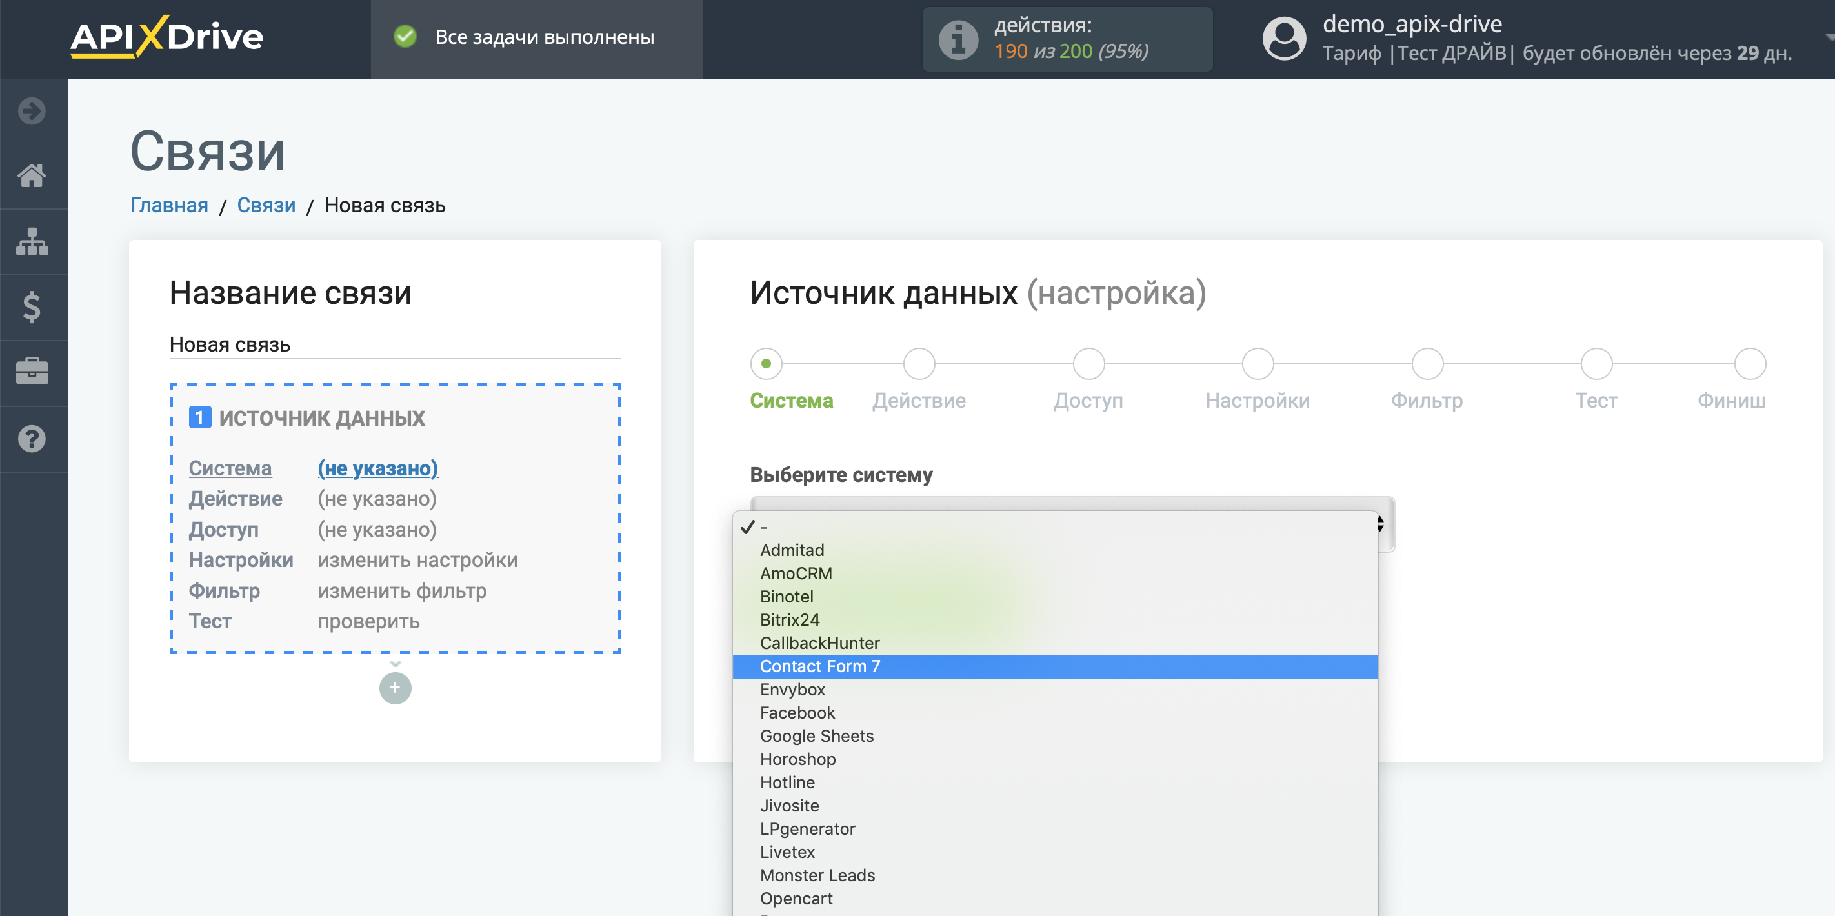Choose Facebook from the system list
The image size is (1835, 916).
pyautogui.click(x=1055, y=713)
